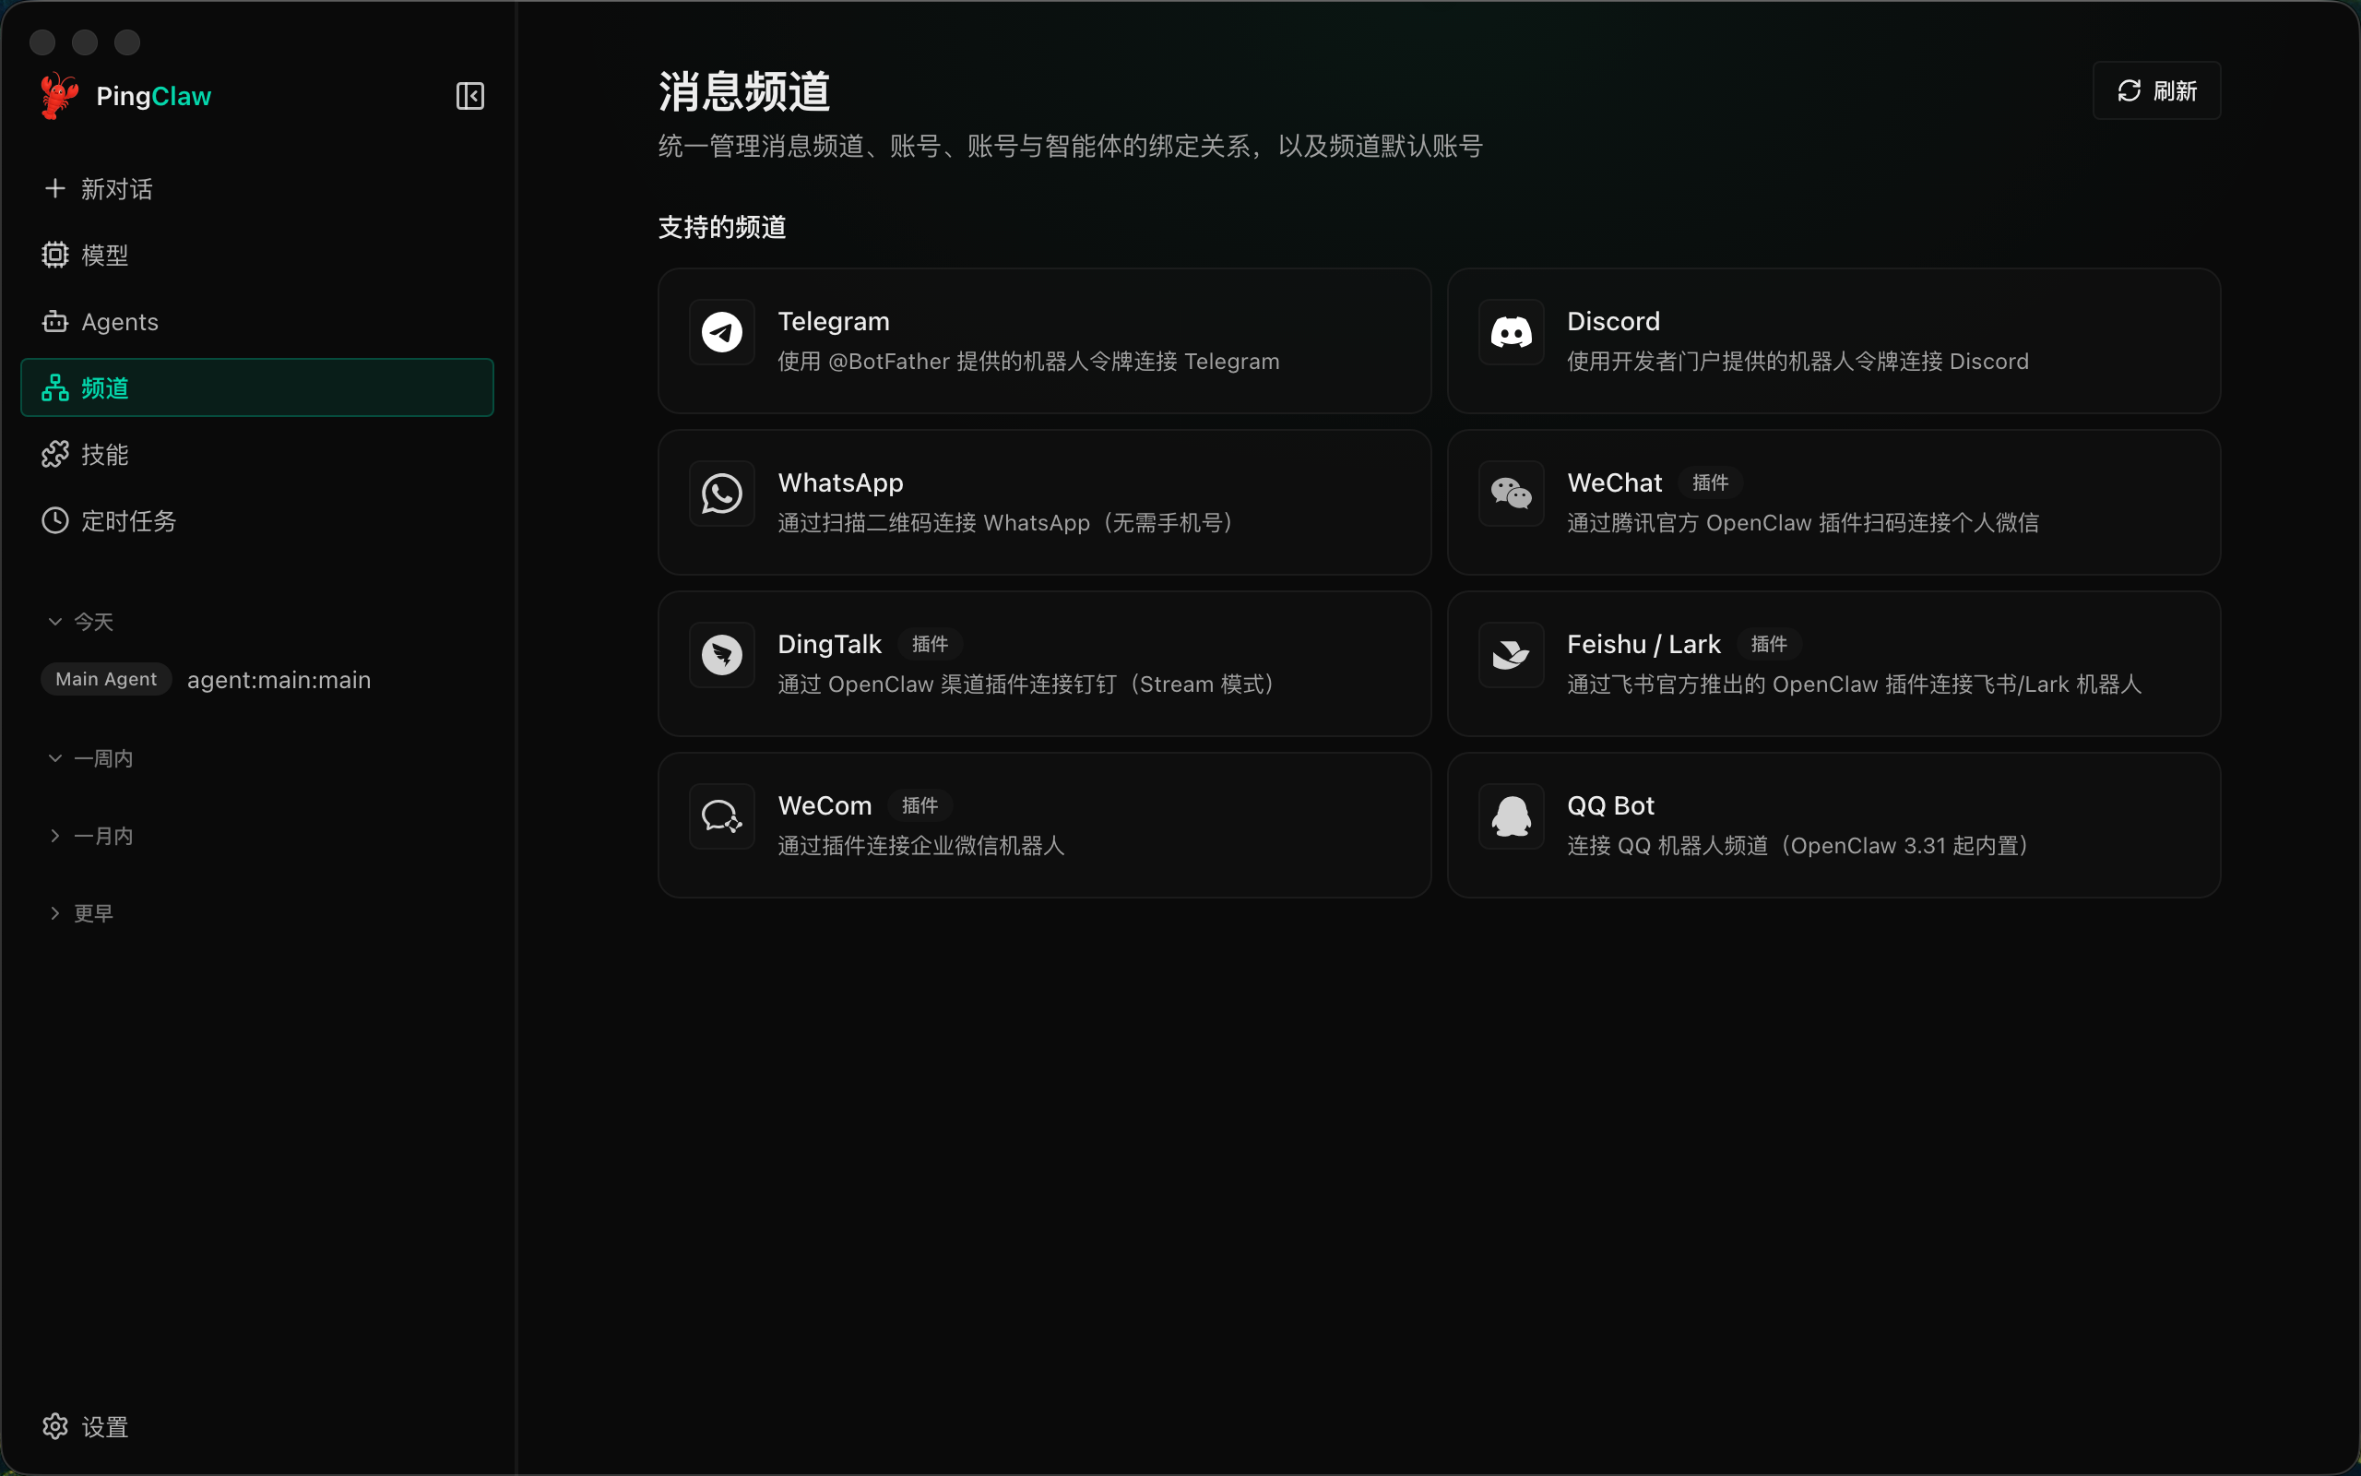Click the puzzle icon next to 技能
2361x1476 pixels.
(54, 454)
